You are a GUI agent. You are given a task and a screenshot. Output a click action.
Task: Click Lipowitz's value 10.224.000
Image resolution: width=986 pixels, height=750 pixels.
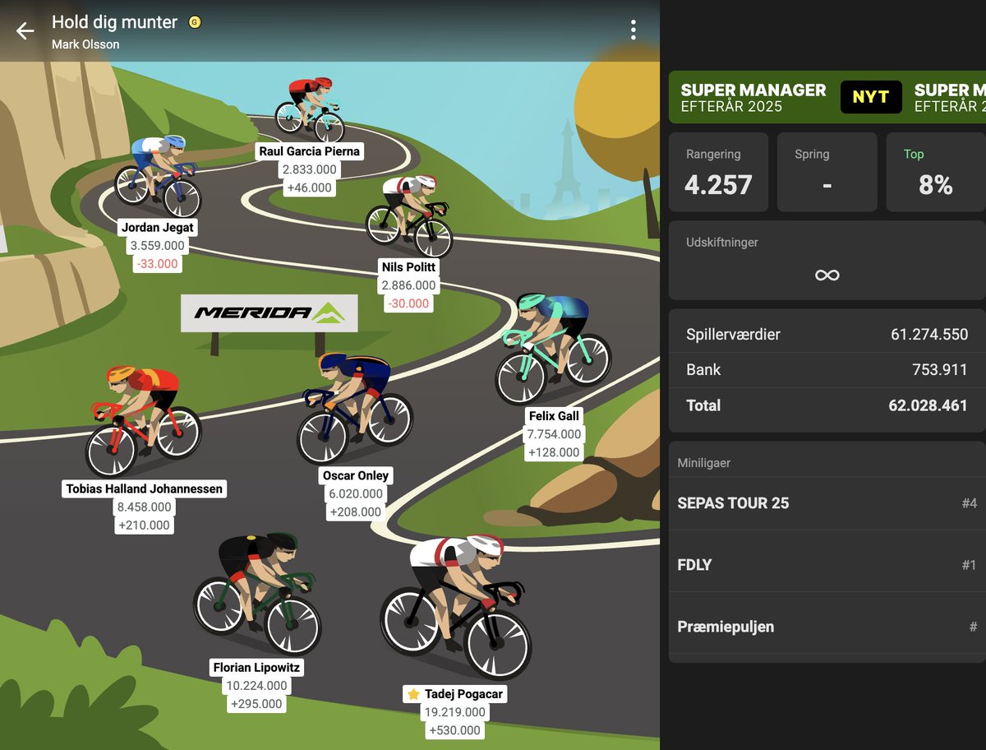click(257, 686)
